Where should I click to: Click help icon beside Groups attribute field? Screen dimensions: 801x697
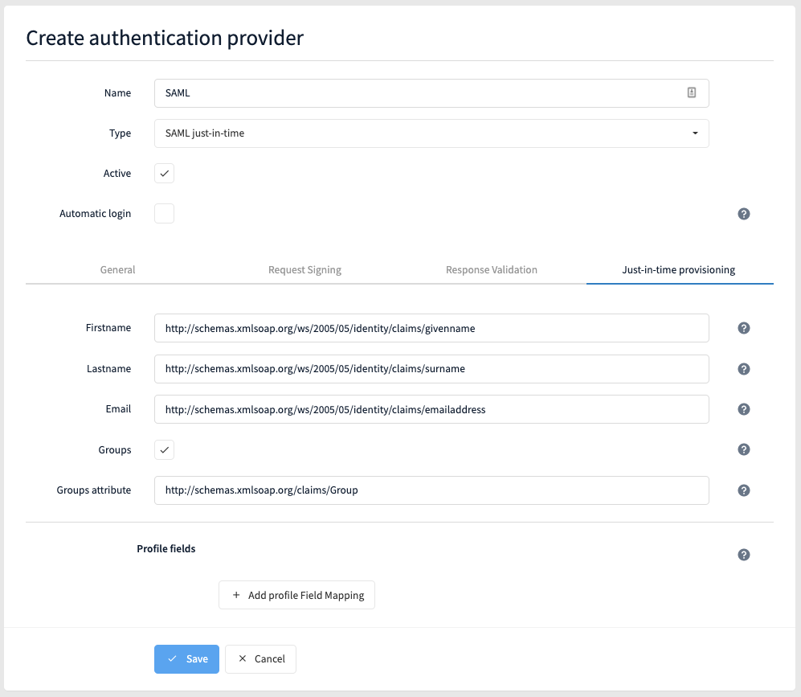tap(743, 490)
